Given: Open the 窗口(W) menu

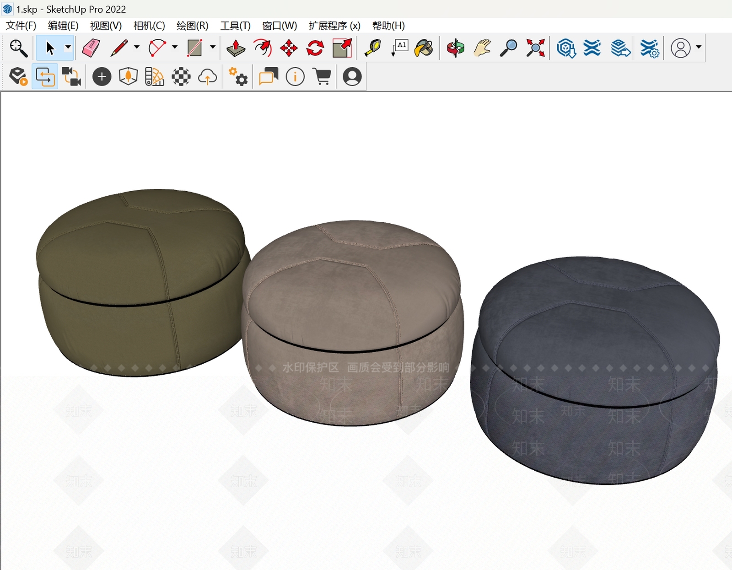Looking at the screenshot, I should (280, 26).
